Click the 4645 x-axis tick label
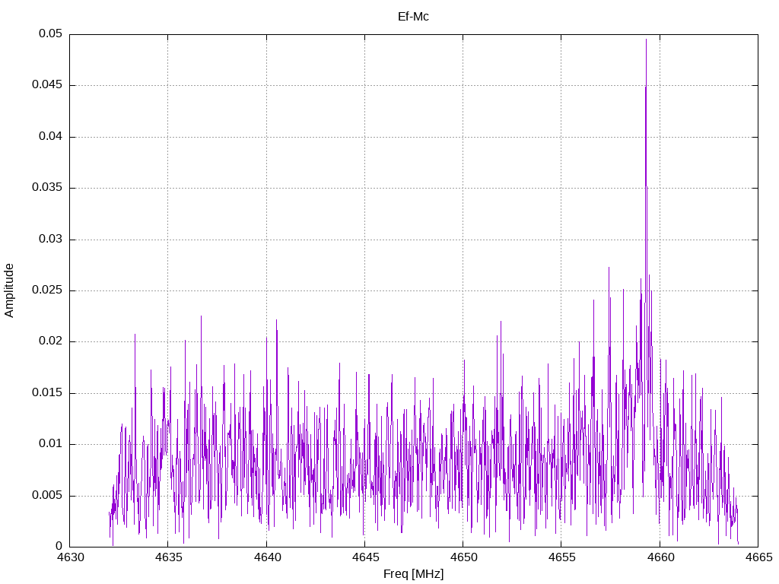Viewport: 779px width, 584px height. (366, 557)
